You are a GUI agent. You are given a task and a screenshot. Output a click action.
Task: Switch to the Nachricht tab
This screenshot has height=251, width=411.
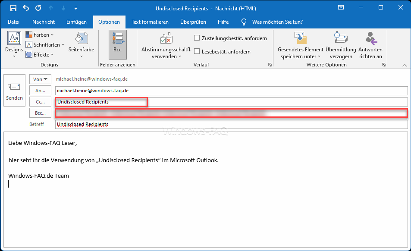[x=44, y=22]
